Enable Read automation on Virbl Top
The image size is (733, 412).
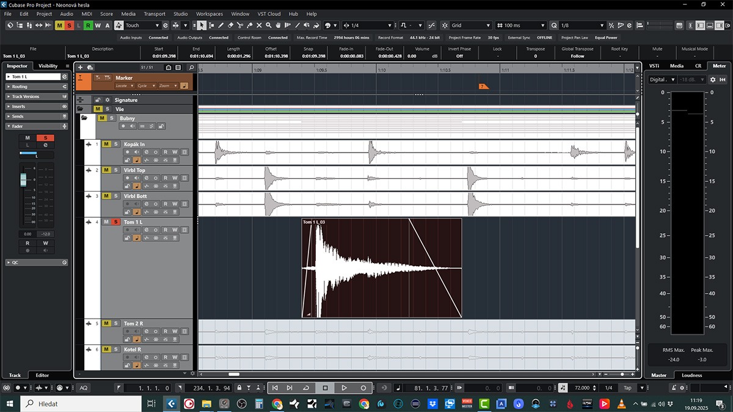point(166,178)
